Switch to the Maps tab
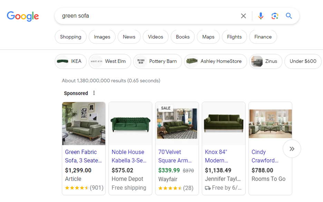This screenshot has width=323, height=202. click(208, 37)
